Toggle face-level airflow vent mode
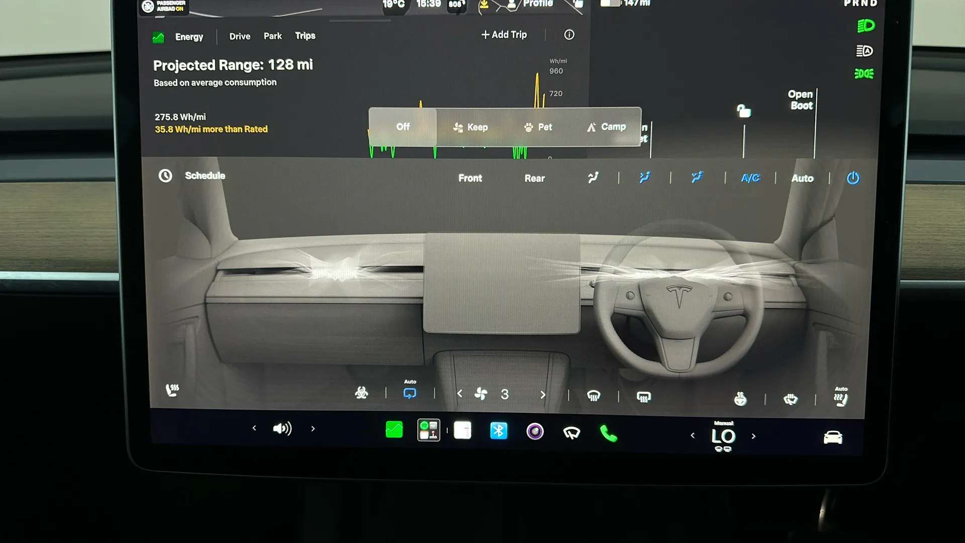 click(x=645, y=177)
